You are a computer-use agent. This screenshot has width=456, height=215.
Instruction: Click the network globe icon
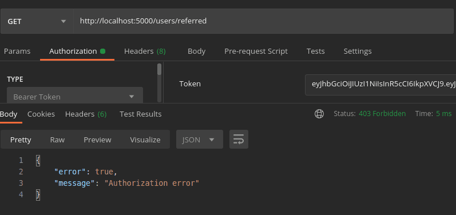tap(319, 114)
